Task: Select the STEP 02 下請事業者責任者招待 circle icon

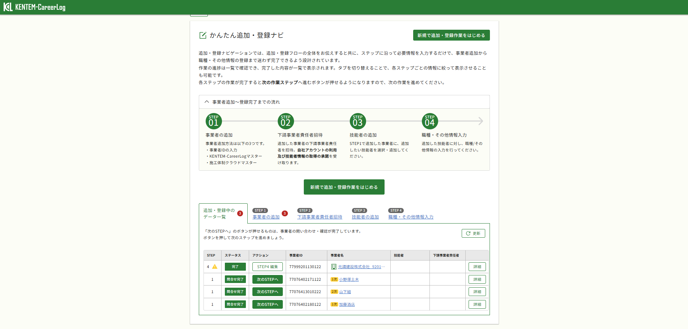Action: pyautogui.click(x=286, y=121)
